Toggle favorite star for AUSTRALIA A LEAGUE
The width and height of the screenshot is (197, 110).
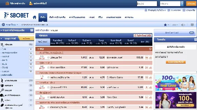(38, 53)
